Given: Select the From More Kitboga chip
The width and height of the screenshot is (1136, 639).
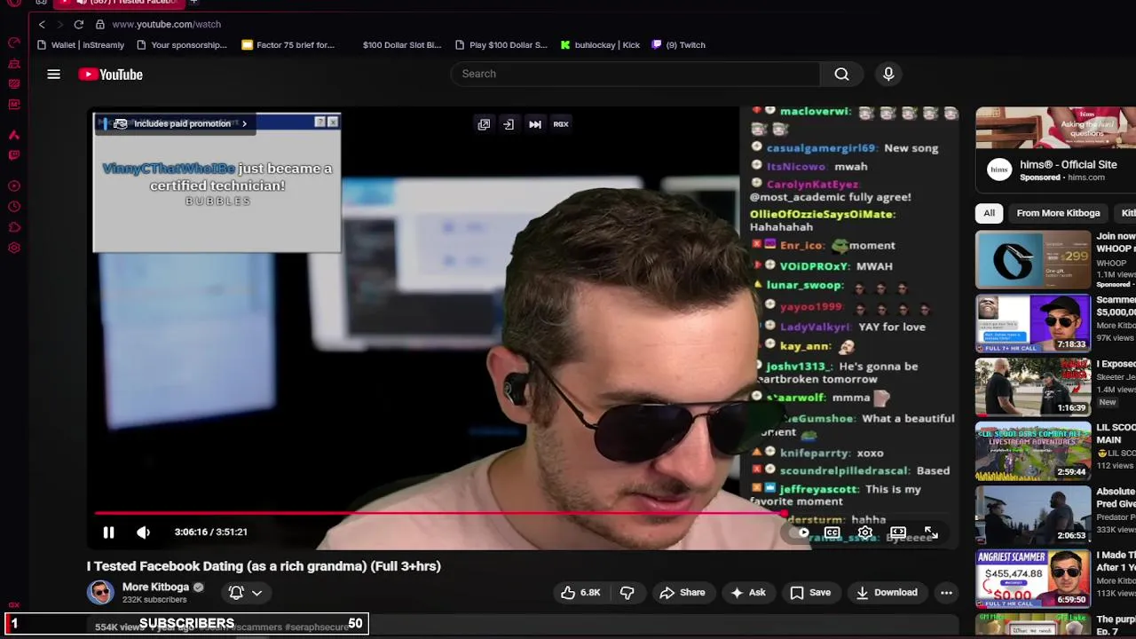Looking at the screenshot, I should pos(1058,213).
